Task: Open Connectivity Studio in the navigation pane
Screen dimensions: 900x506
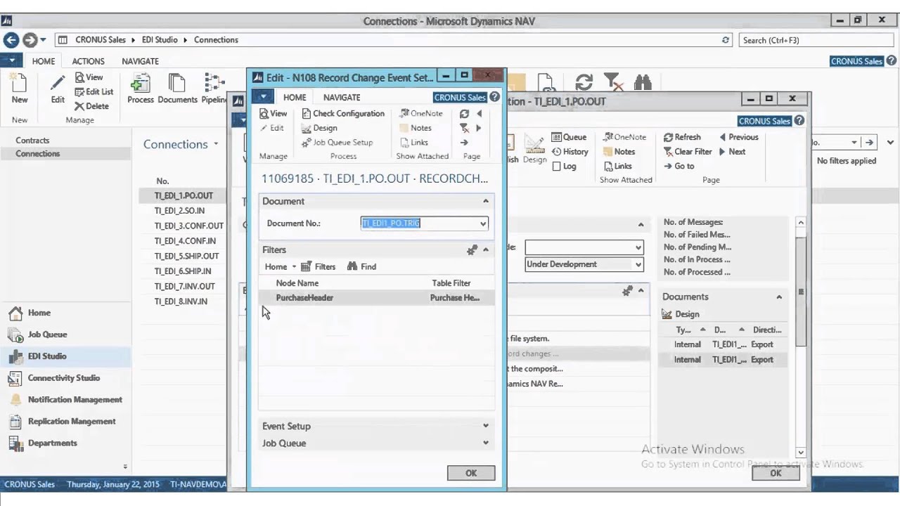Action: point(64,378)
